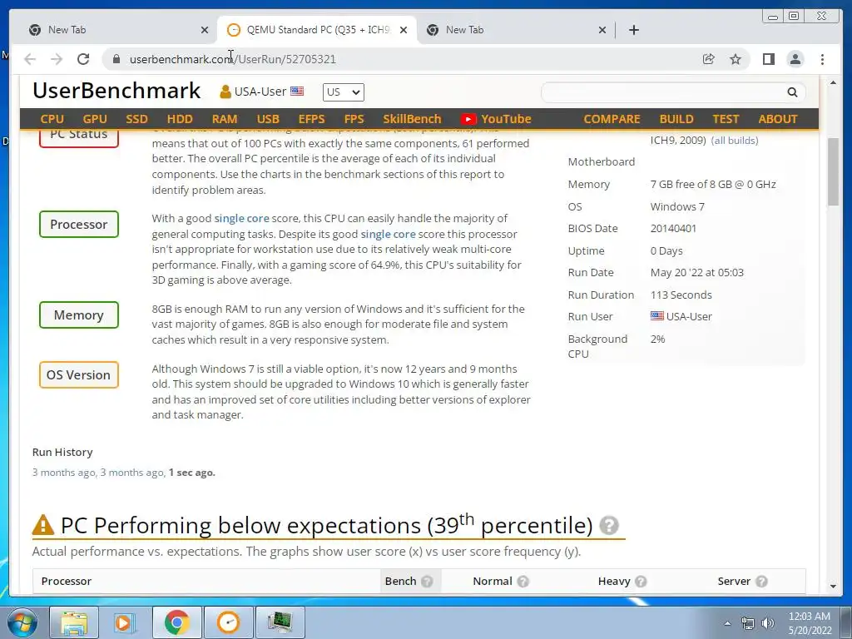Click the lock icon in the address bar
Image resolution: width=852 pixels, height=639 pixels.
116,59
